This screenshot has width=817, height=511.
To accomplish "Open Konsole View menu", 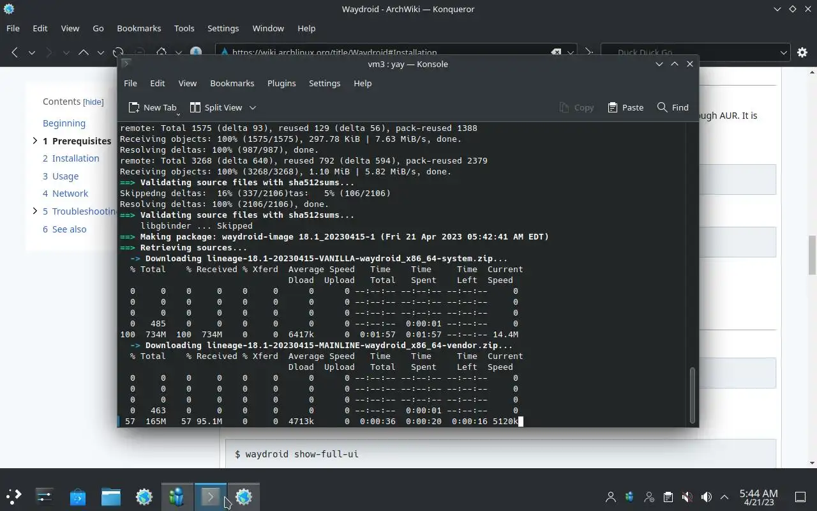I will 188,83.
